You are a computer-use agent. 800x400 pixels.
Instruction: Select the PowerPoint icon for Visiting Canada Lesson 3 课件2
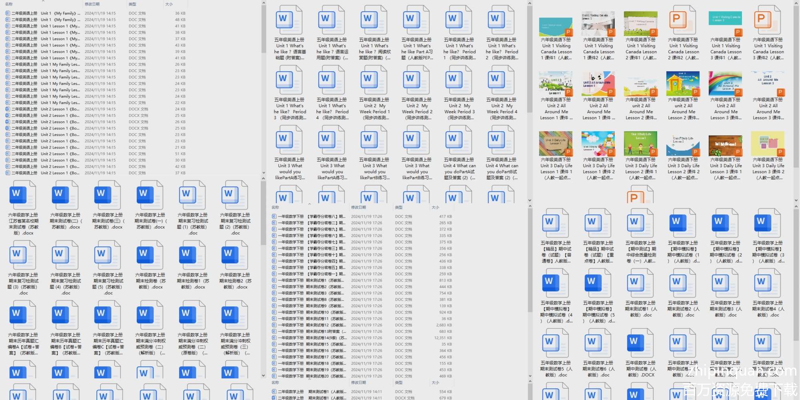(768, 20)
